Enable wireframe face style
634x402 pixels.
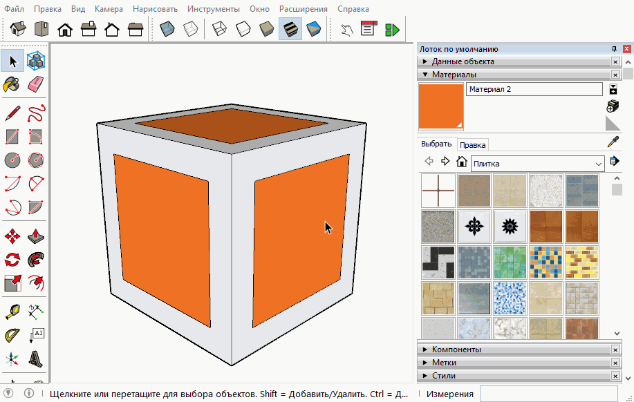tap(220, 29)
